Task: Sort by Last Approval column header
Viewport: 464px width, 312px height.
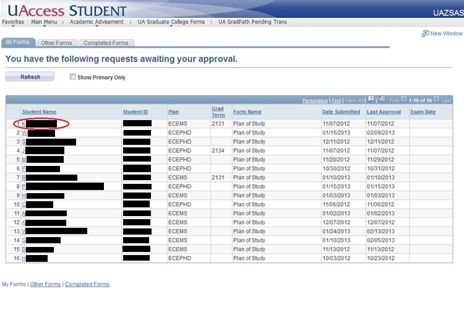Action: pyautogui.click(x=384, y=112)
